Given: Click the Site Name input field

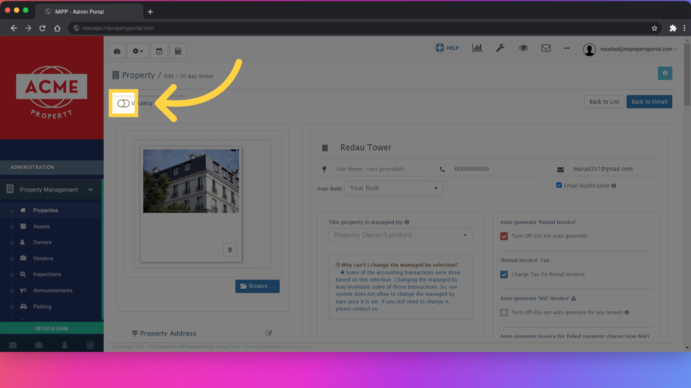Looking at the screenshot, I should (x=371, y=169).
